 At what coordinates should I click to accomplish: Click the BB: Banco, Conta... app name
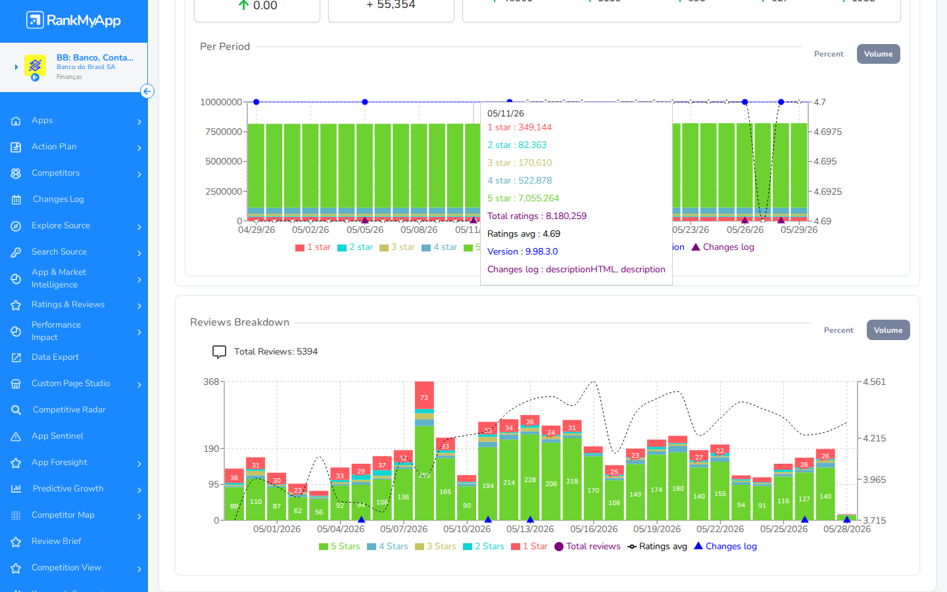coord(95,57)
